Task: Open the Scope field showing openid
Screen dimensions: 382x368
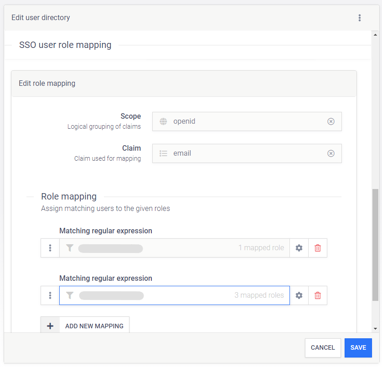Action: tap(242, 121)
